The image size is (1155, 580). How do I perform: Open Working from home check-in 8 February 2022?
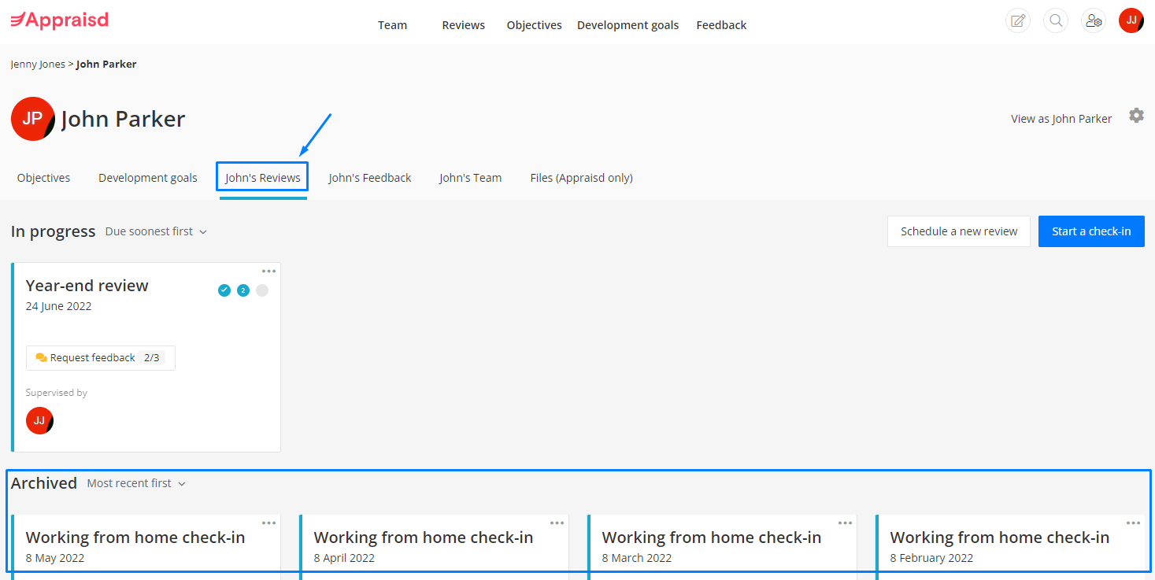[1000, 538]
